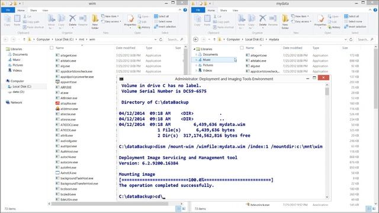Click Copy icon in wim window ribbon
The image size is (379, 213).
pyautogui.click(x=7, y=20)
